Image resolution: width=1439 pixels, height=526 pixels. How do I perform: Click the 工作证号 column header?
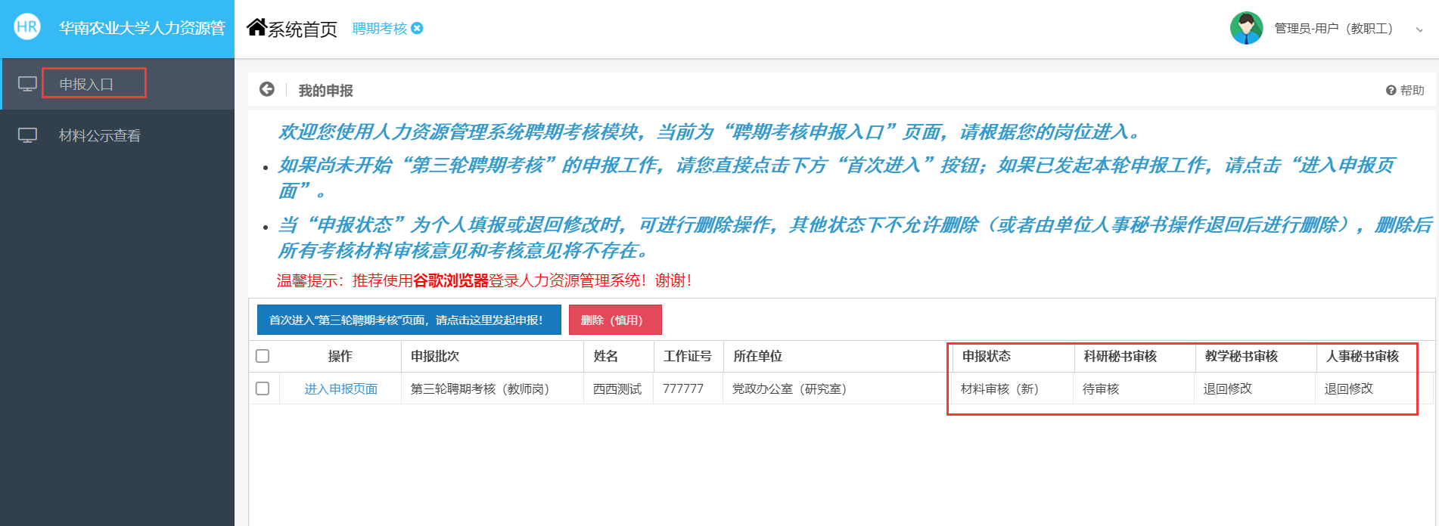pyautogui.click(x=688, y=356)
